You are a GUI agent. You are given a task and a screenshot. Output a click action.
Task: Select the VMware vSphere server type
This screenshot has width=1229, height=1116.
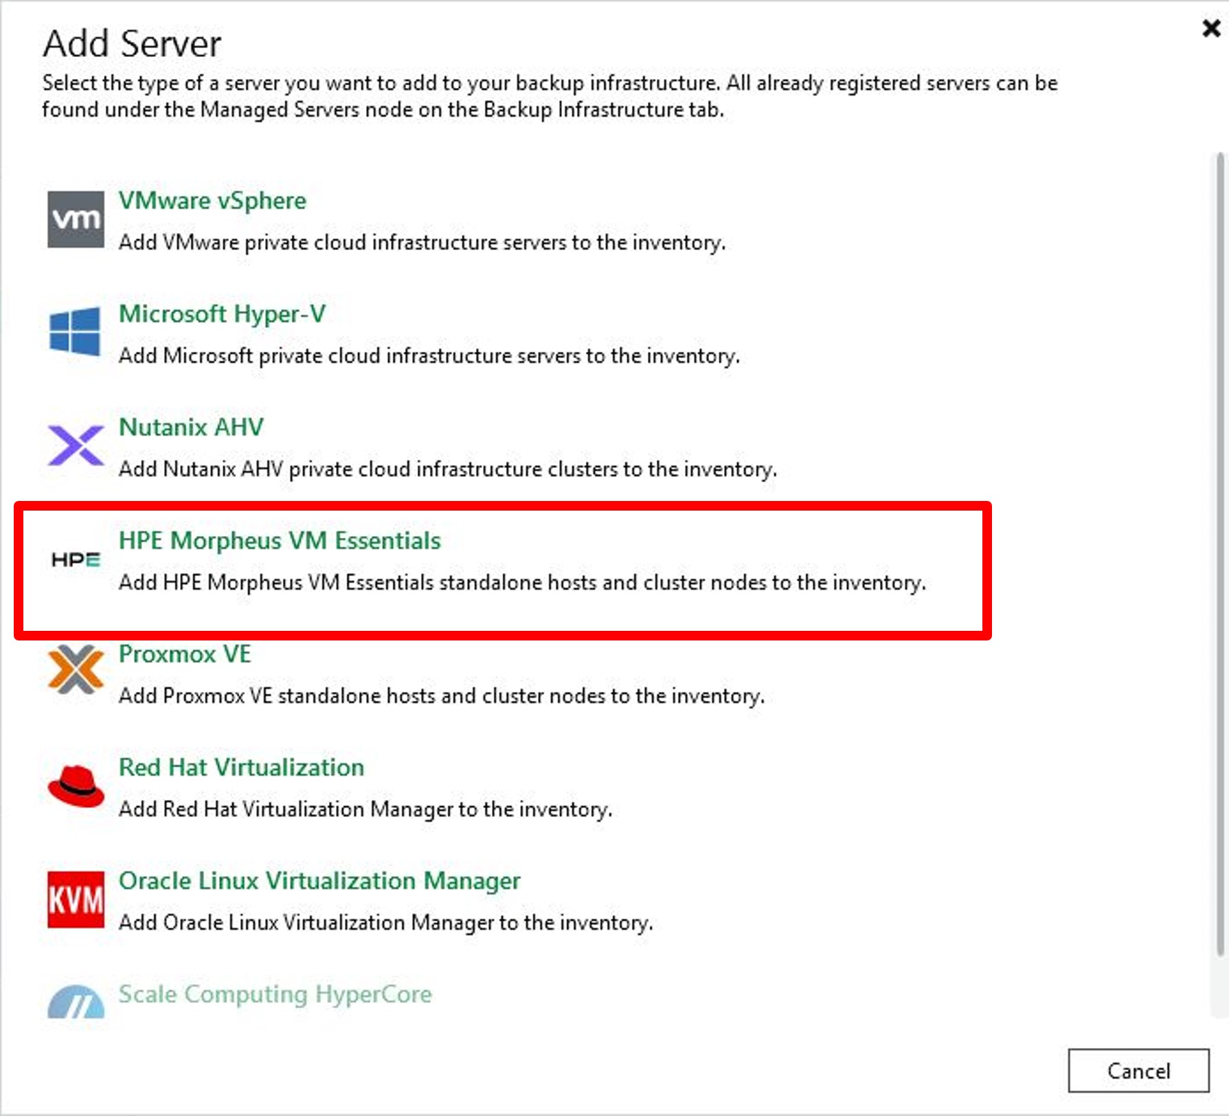pyautogui.click(x=212, y=201)
